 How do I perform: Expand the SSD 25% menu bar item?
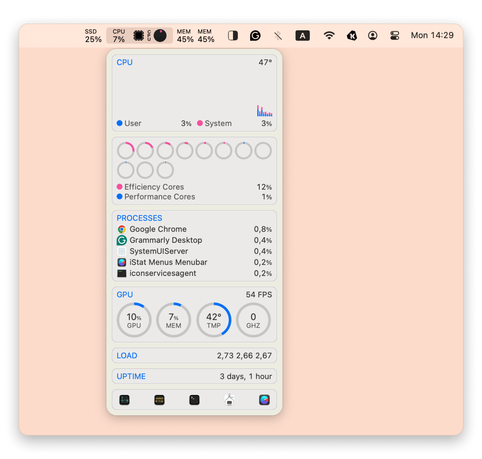pos(93,36)
